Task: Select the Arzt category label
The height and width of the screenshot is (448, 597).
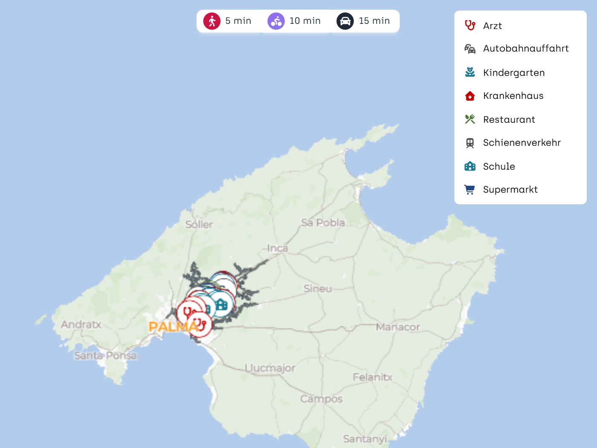Action: pyautogui.click(x=492, y=26)
